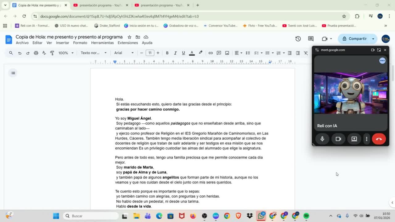The width and height of the screenshot is (395, 222).
Task: Open the Google Docs home icon
Action: pos(9,39)
